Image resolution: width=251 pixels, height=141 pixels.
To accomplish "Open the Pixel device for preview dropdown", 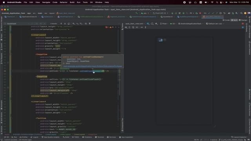I will pos(164,23).
